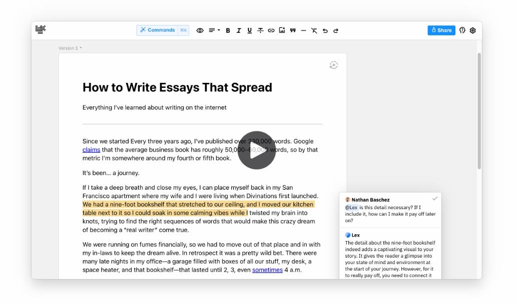Image resolution: width=517 pixels, height=304 pixels.
Task: Click the line 'It's been... a journey.'
Action: (111, 173)
